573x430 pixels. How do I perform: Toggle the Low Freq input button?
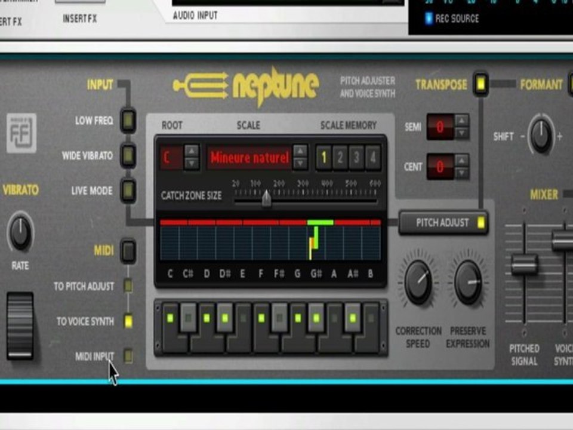click(128, 120)
